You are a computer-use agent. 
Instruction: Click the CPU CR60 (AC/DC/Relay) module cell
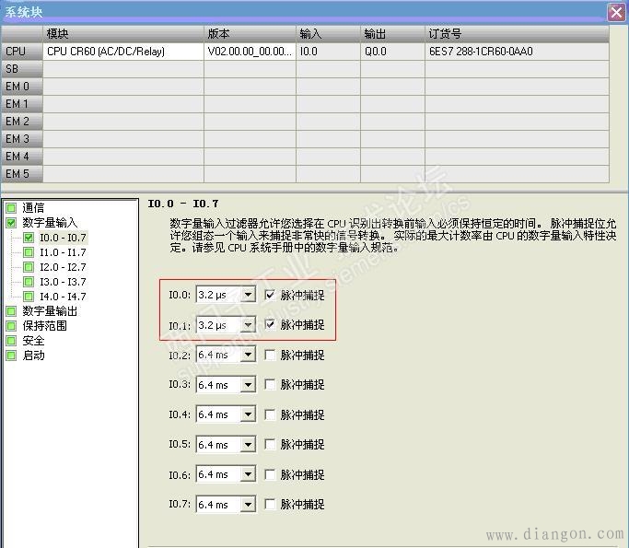point(123,52)
